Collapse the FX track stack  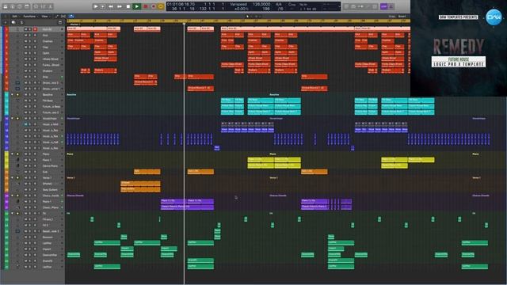coord(13,213)
